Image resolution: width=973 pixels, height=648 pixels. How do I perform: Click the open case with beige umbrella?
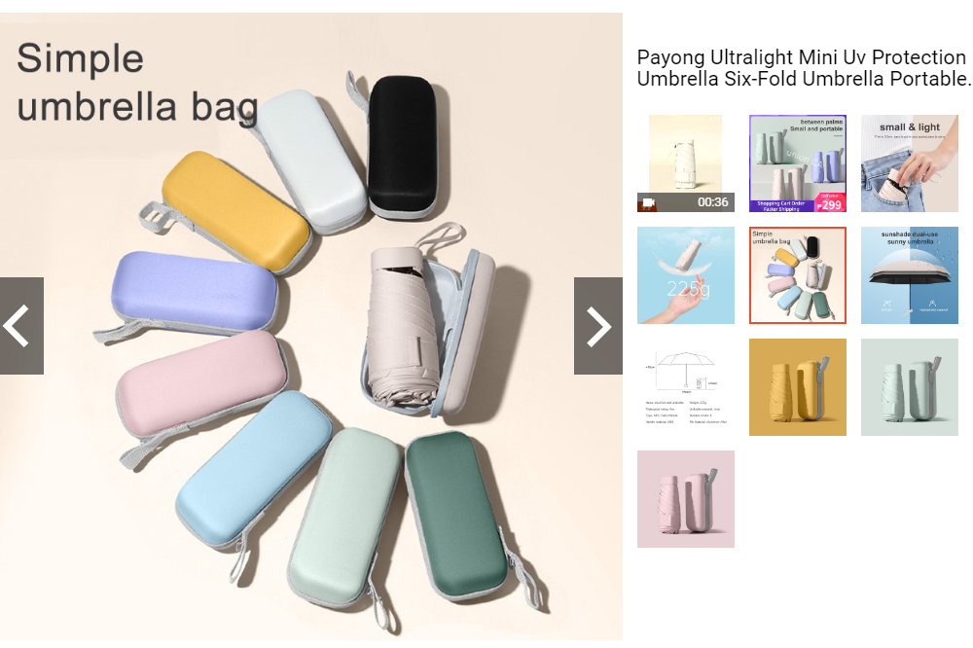[428, 329]
